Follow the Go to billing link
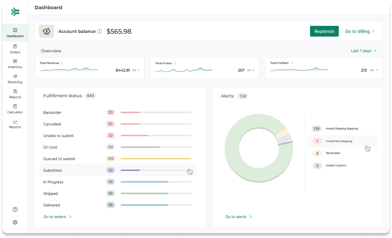 tap(360, 31)
